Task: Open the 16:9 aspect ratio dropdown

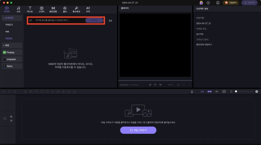Action: [x=171, y=85]
